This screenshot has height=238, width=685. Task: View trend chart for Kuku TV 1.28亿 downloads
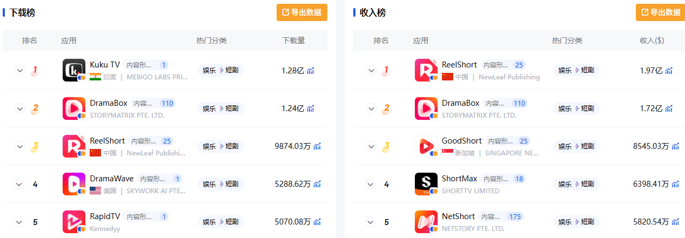(311, 71)
